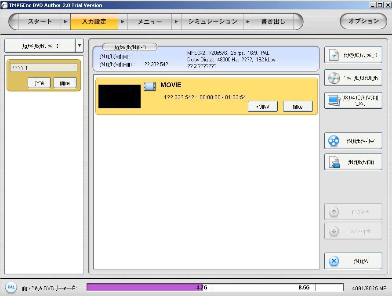The height and width of the screenshot is (296, 392).
Task: Click the add slideshow monitor icon button
Action: pos(353,100)
